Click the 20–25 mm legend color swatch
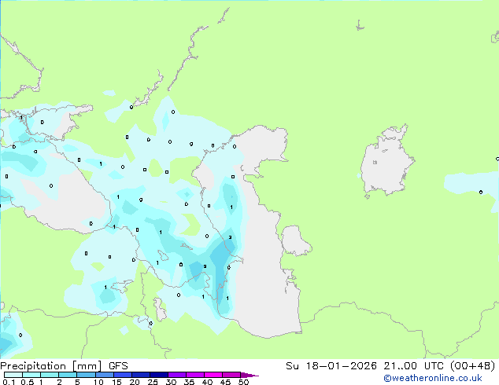This screenshot has height=385, width=499. 140,375
